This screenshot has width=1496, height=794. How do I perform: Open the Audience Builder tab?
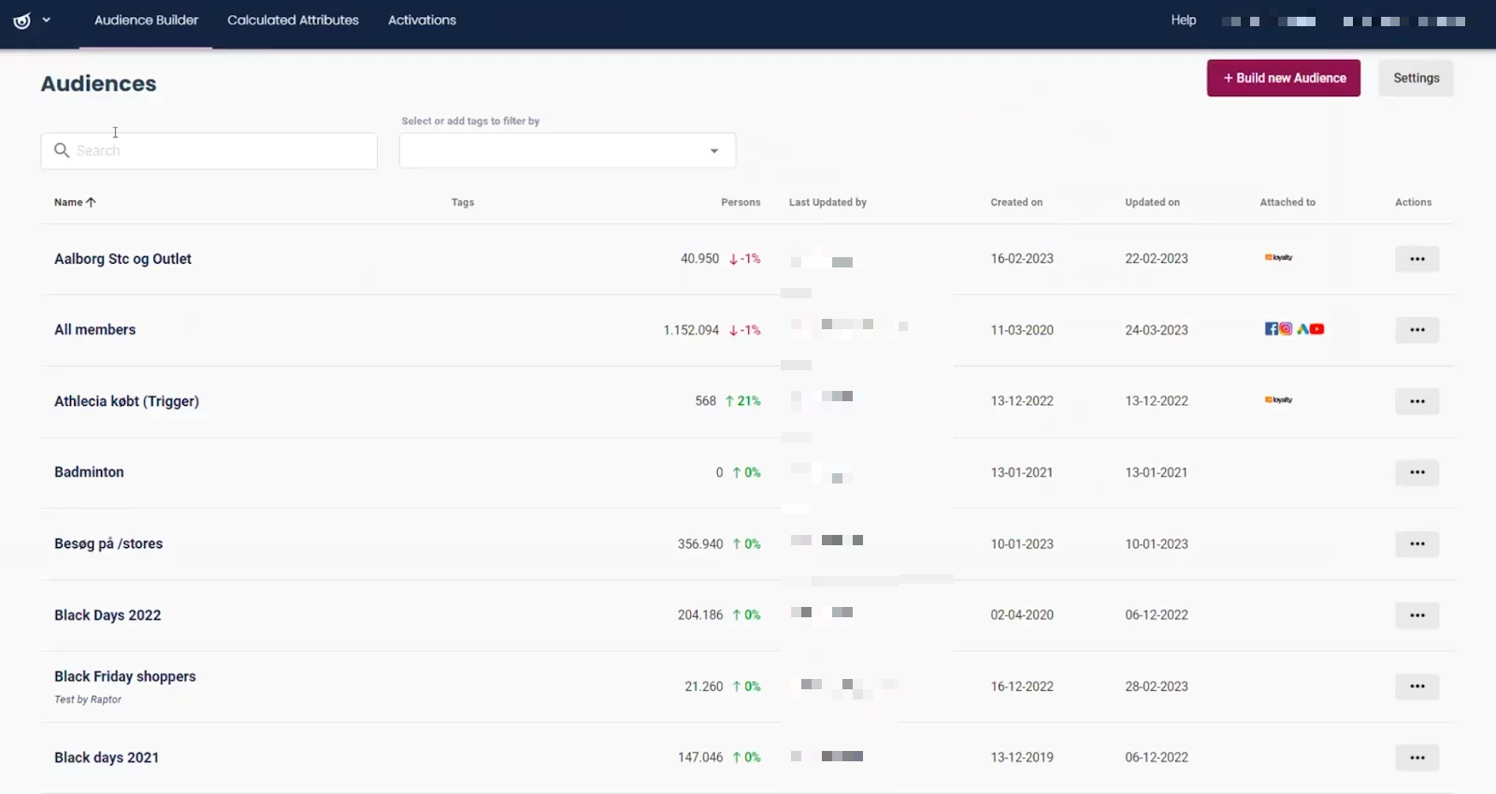pyautogui.click(x=146, y=20)
